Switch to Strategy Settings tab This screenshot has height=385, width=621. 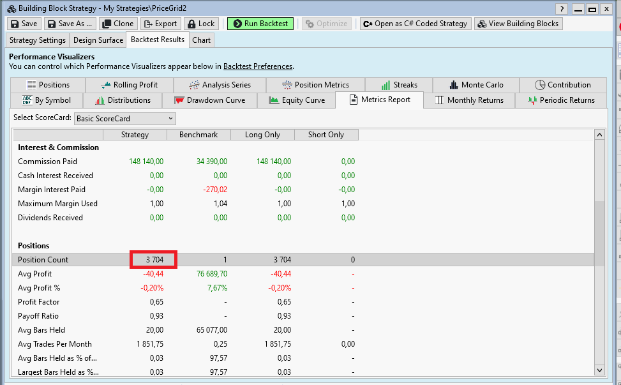38,40
